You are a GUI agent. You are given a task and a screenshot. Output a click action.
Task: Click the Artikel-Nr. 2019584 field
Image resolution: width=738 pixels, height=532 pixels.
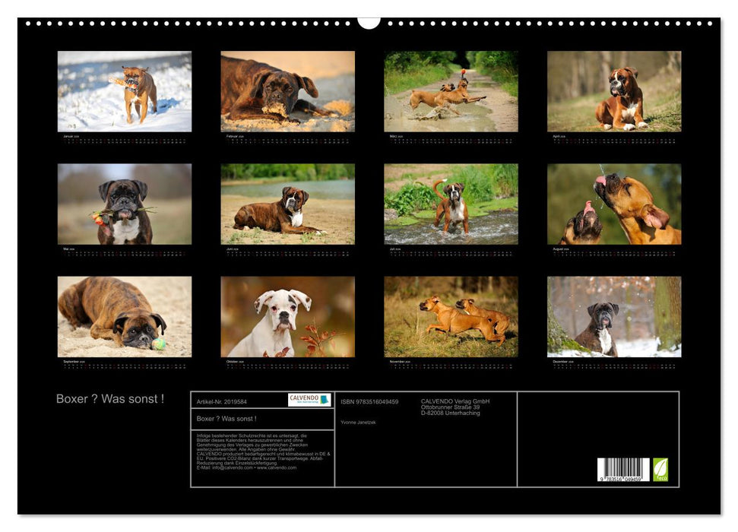(x=221, y=401)
